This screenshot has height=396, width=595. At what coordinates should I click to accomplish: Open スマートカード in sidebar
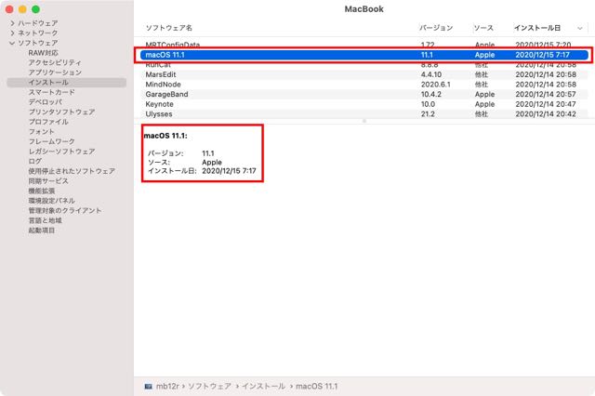pyautogui.click(x=52, y=92)
